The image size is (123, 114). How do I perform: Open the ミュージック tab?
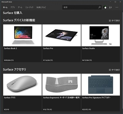pos(29,7)
